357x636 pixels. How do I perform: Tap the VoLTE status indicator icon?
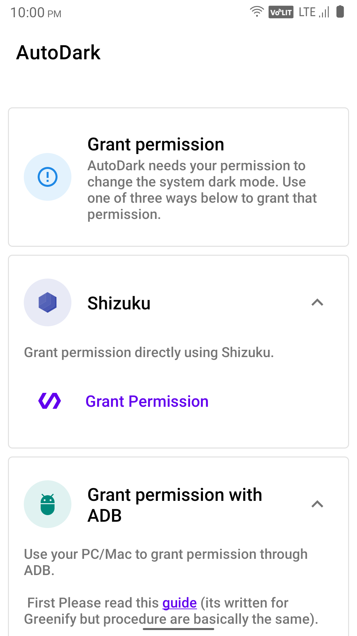point(281,13)
